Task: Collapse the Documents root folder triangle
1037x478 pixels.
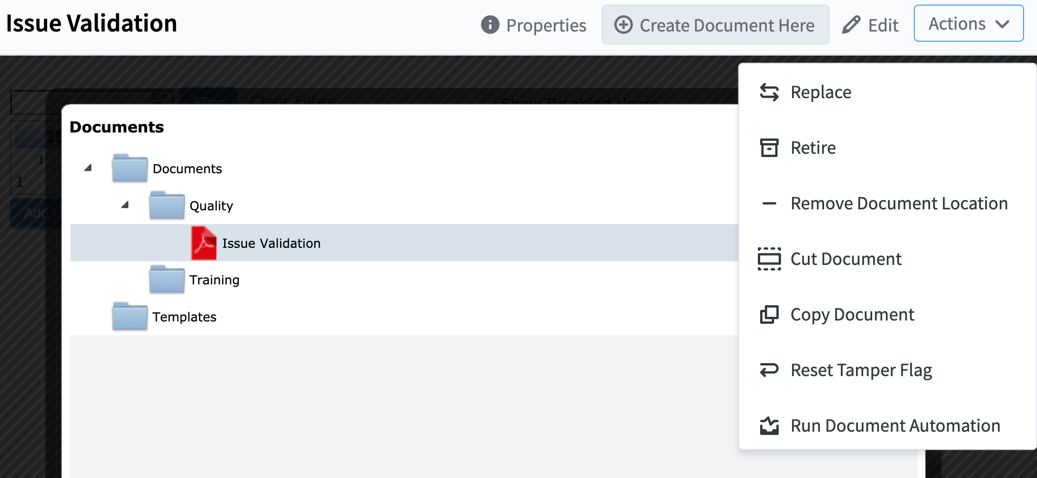Action: tap(88, 168)
